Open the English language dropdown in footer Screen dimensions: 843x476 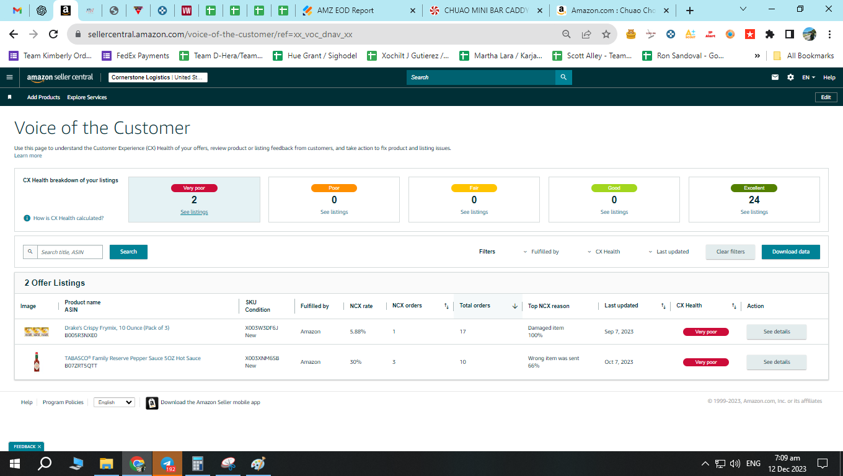(x=114, y=402)
